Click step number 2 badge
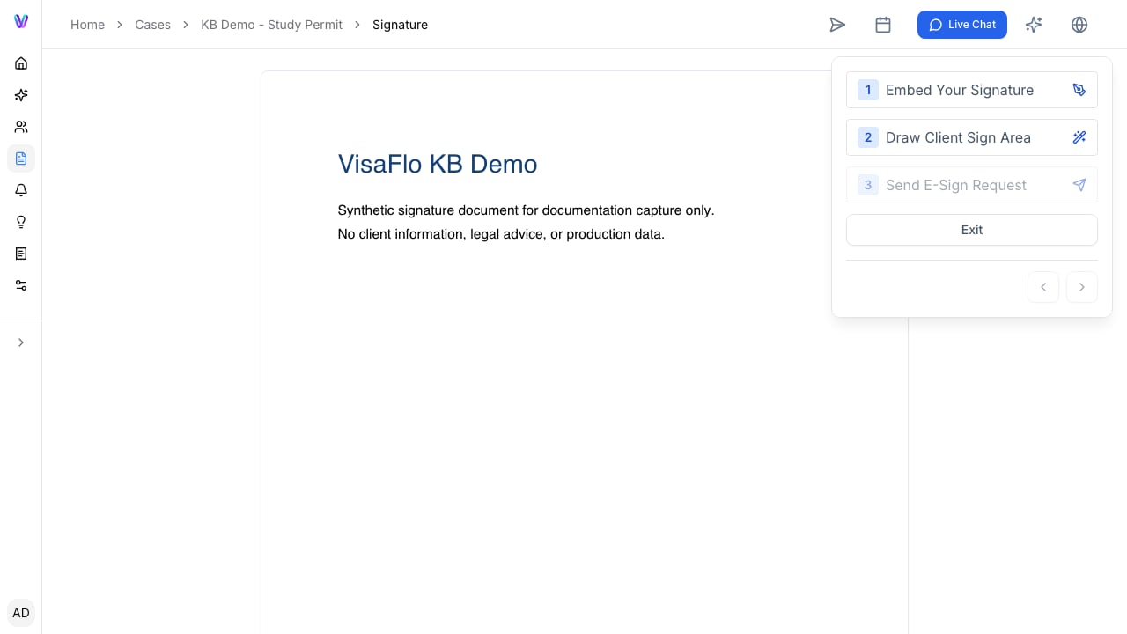Image resolution: width=1127 pixels, height=634 pixels. pos(868,137)
